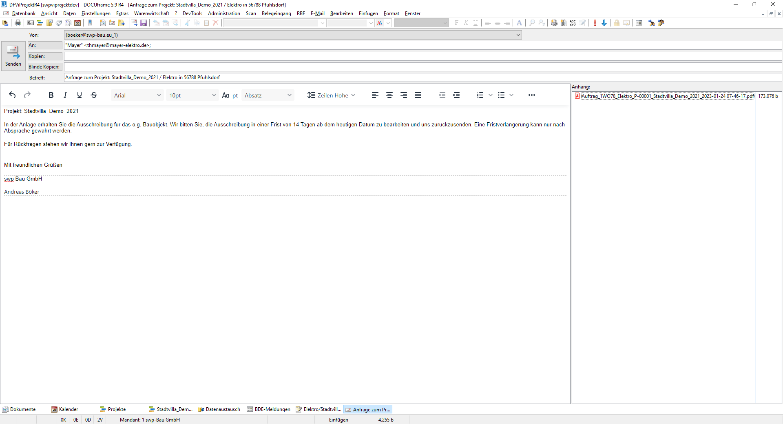Click the purple save disk icon
This screenshot has width=783, height=424.
[x=144, y=23]
